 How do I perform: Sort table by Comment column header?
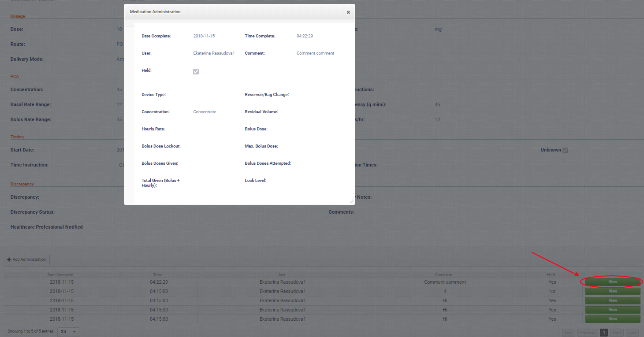(443, 275)
